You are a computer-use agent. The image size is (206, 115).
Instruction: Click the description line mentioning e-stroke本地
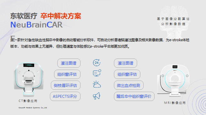click(100, 40)
